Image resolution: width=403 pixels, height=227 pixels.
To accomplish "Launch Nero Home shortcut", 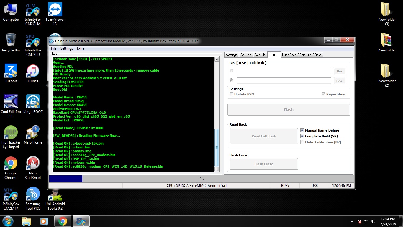I will click(x=33, y=135).
